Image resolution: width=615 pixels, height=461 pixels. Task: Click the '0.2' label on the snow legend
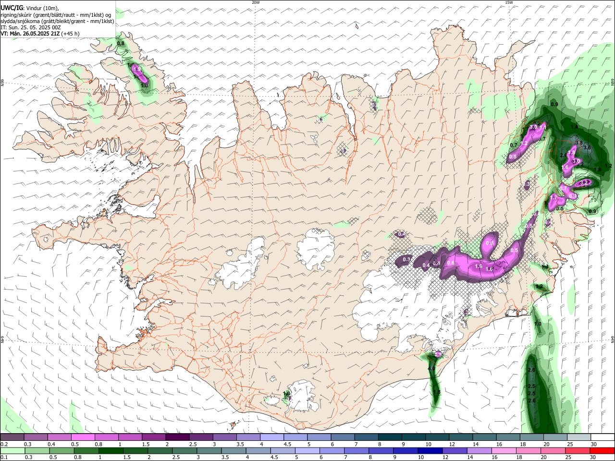pos(4,444)
